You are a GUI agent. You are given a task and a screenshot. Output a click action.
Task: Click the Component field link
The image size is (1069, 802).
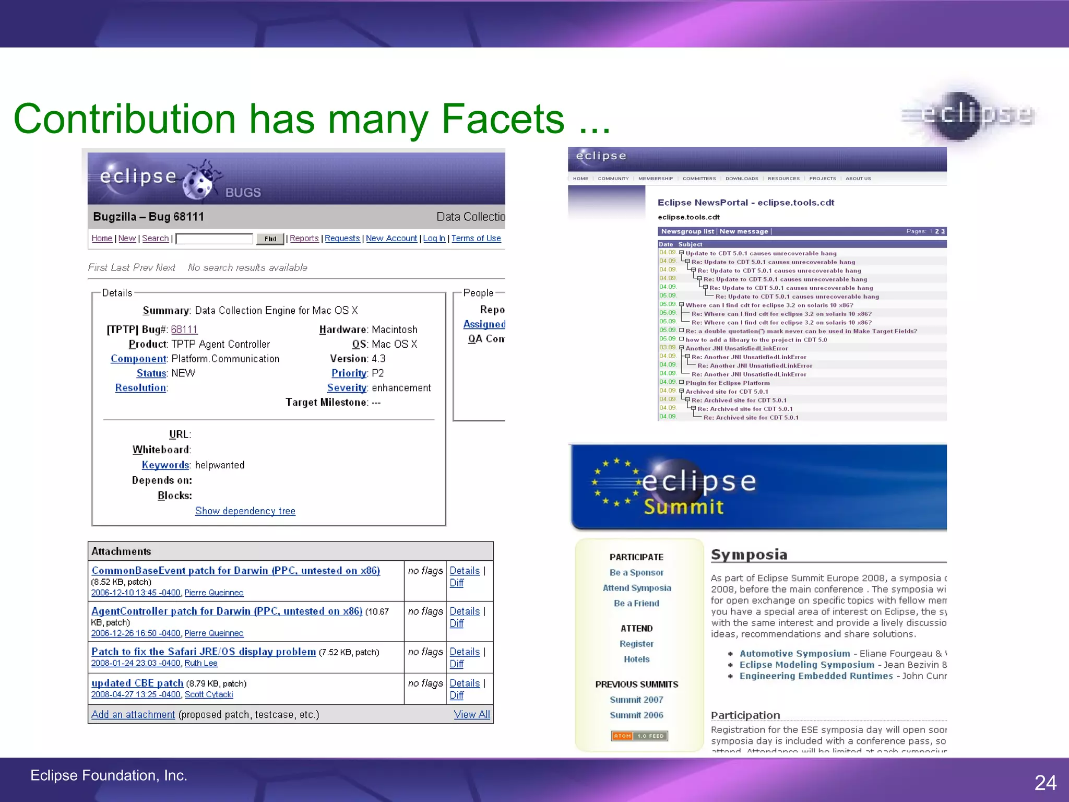138,359
